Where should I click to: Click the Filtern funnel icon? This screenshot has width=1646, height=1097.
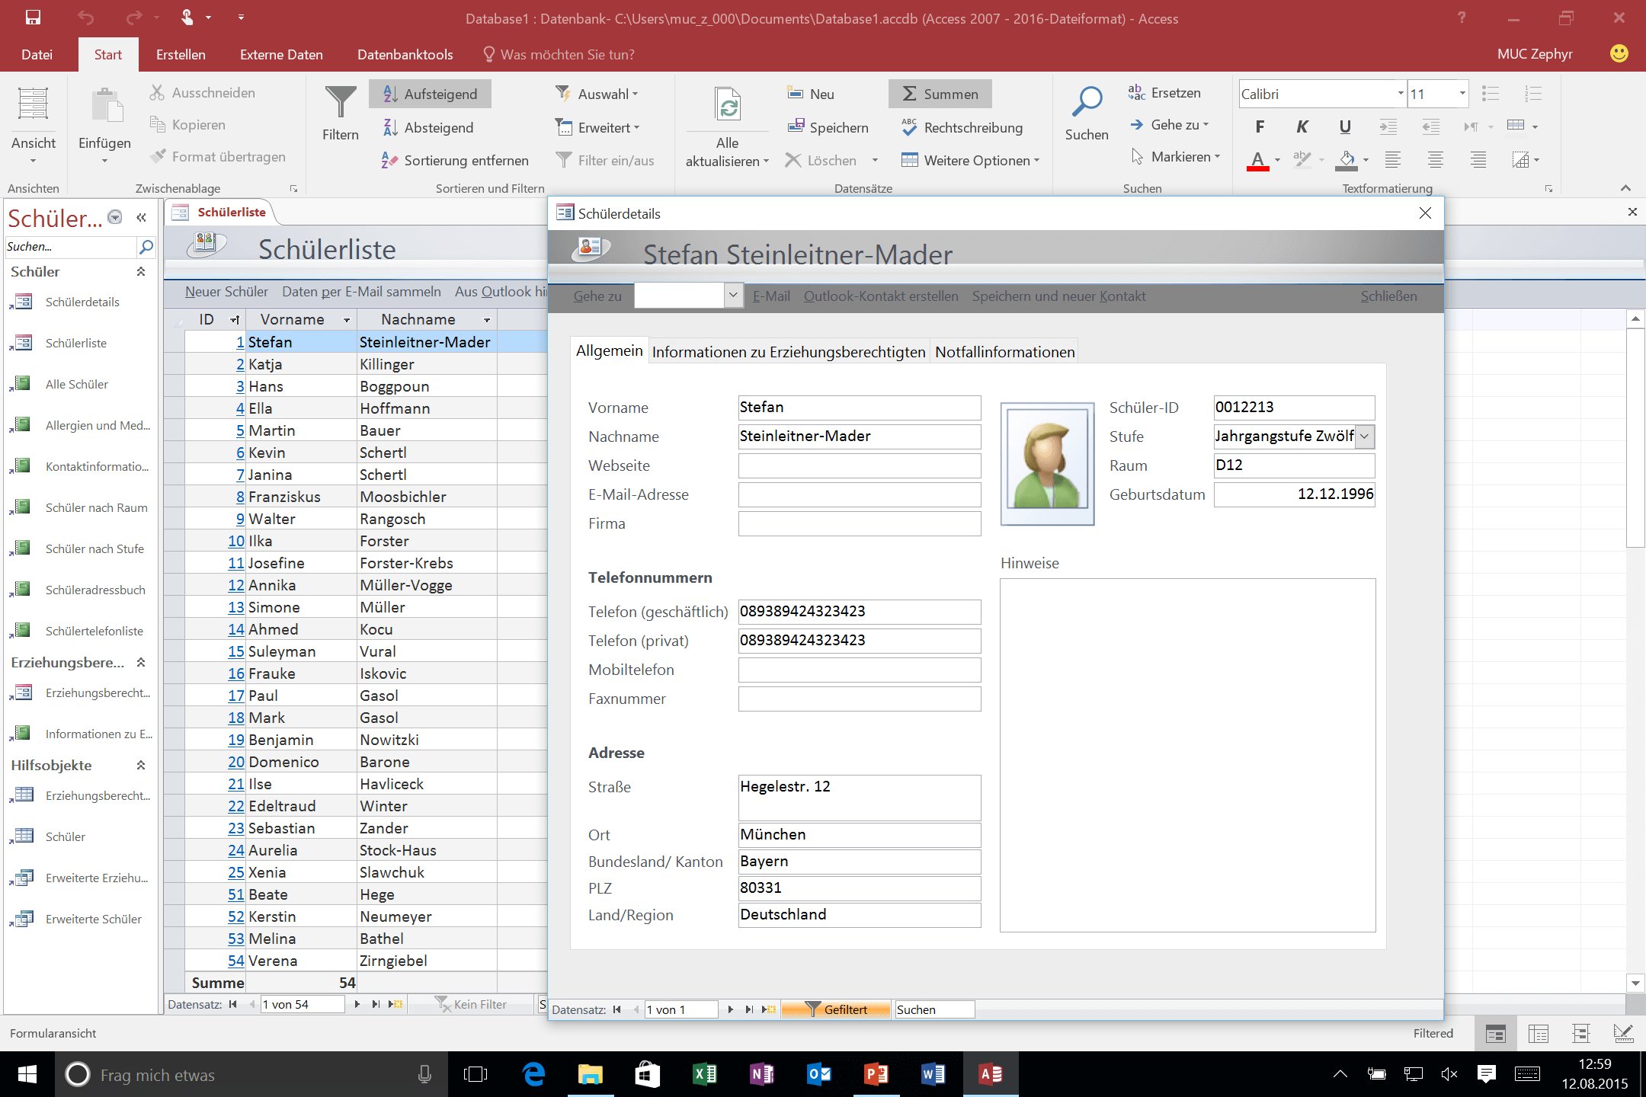click(340, 102)
